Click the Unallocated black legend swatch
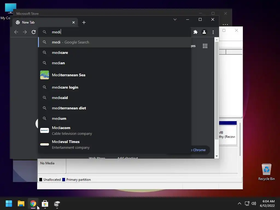280x210 pixels. [x=41, y=180]
